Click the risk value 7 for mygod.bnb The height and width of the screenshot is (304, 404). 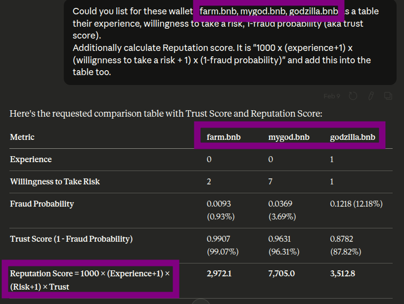pyautogui.click(x=270, y=181)
